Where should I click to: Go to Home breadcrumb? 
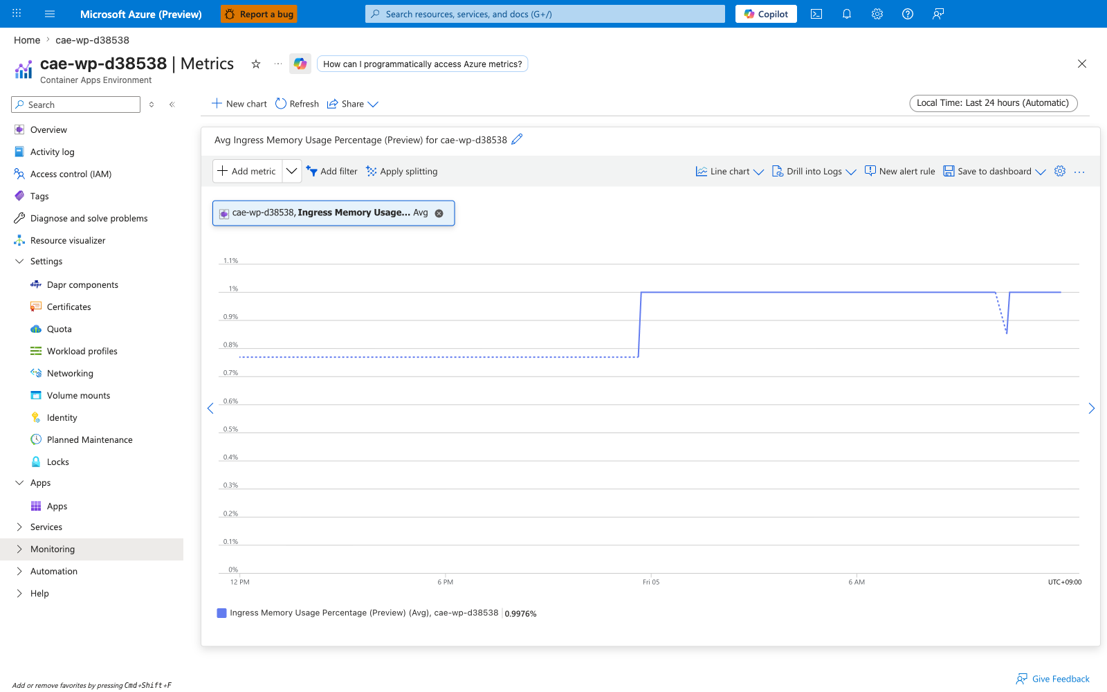coord(27,40)
